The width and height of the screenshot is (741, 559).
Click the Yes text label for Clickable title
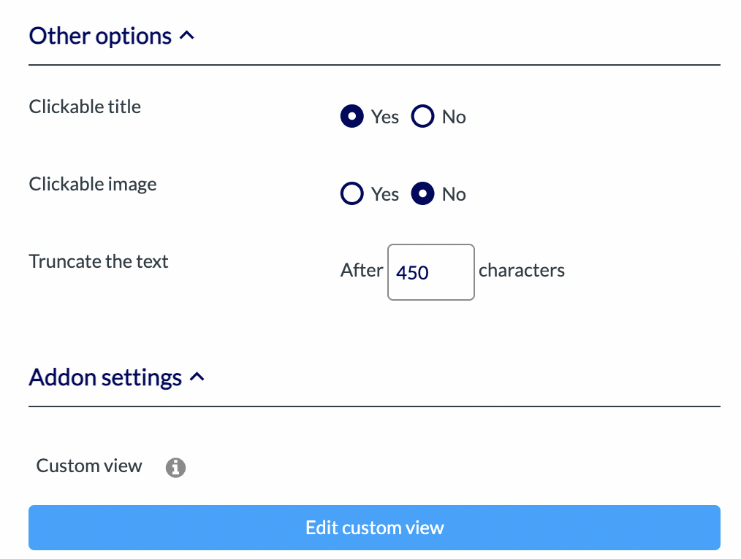coord(384,117)
